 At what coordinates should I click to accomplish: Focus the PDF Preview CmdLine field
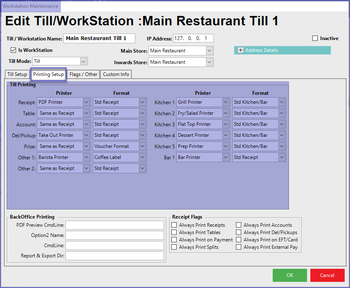pyautogui.click(x=114, y=225)
